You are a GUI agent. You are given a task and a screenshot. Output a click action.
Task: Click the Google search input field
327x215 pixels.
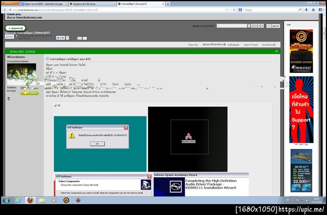271,10
